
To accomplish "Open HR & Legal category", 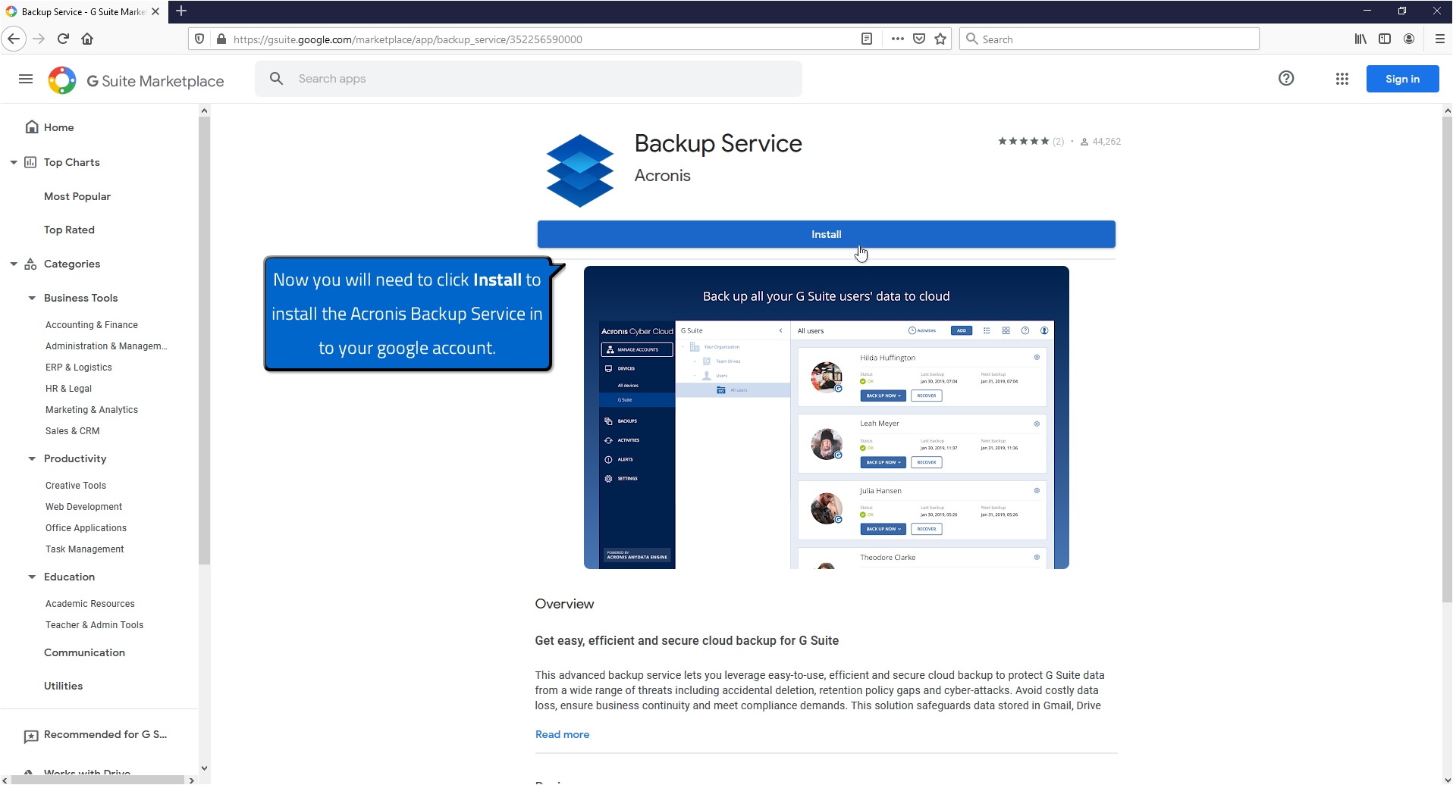I will [68, 389].
